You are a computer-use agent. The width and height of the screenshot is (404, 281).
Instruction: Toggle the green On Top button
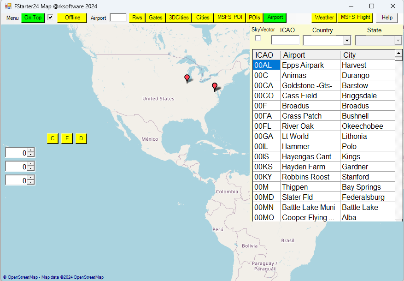click(x=33, y=18)
